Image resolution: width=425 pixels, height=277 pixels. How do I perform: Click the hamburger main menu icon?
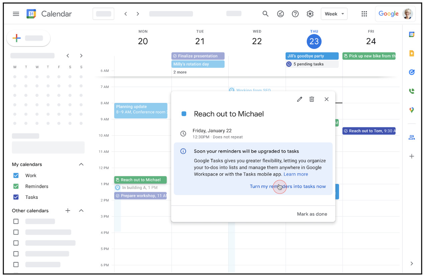tap(16, 14)
